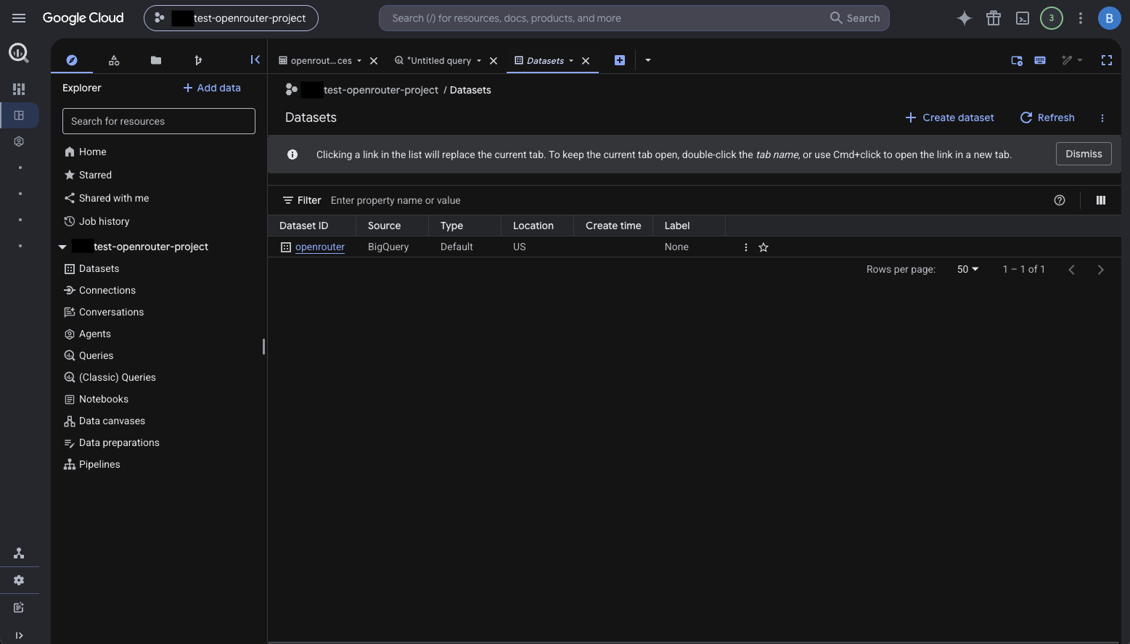Open the git repository tab icon

[x=198, y=60]
